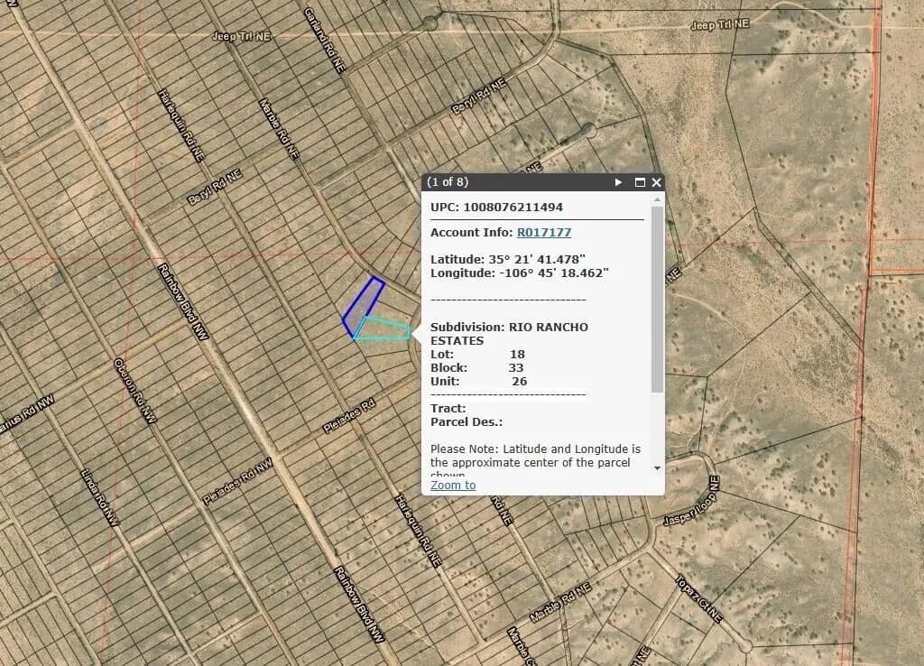Click the Marble Rd NE road label
The height and width of the screenshot is (666, 924).
coord(559,602)
